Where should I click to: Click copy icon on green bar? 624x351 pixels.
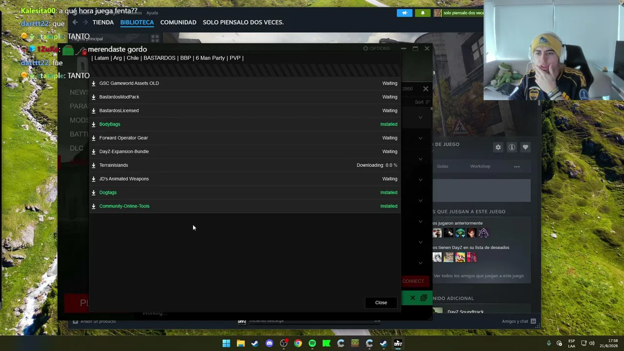(423, 298)
